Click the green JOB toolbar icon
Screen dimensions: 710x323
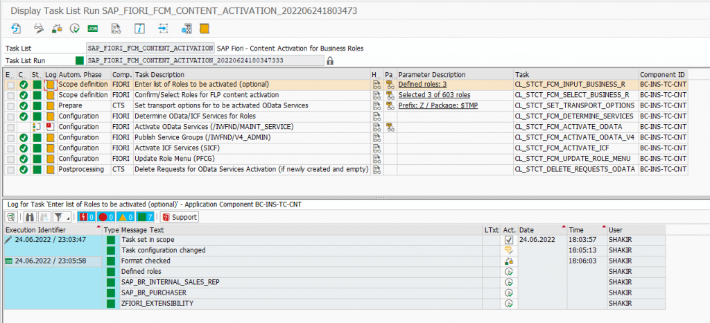point(93,28)
